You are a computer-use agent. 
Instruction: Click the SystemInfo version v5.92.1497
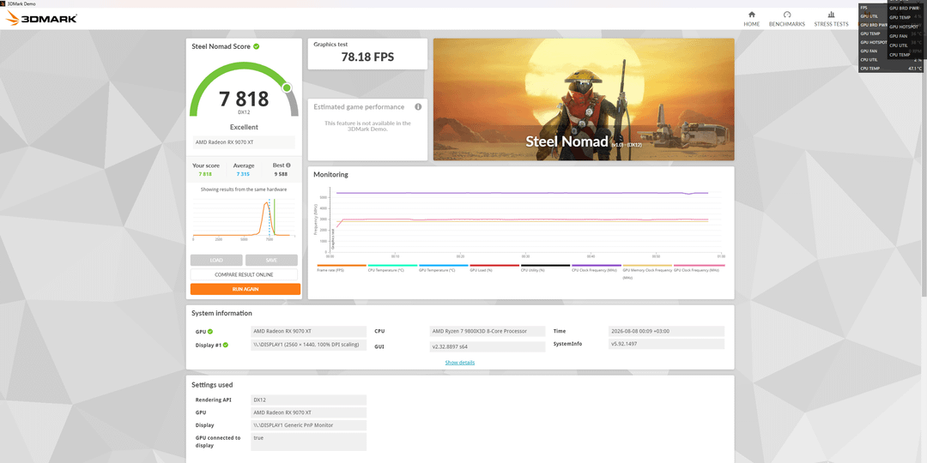point(666,344)
